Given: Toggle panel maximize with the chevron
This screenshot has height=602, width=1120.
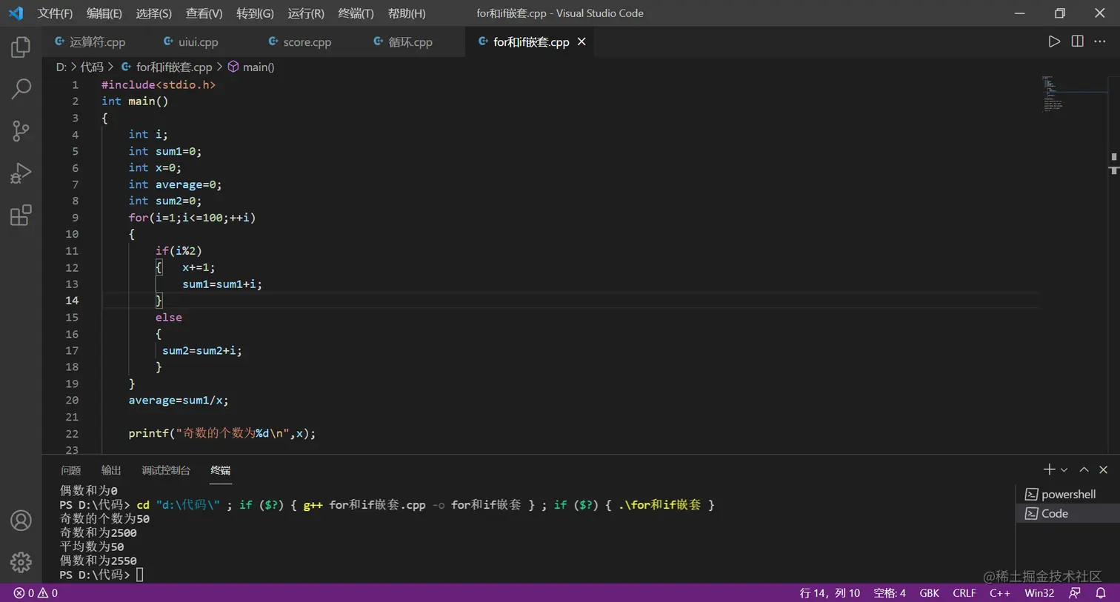Looking at the screenshot, I should click(x=1084, y=469).
